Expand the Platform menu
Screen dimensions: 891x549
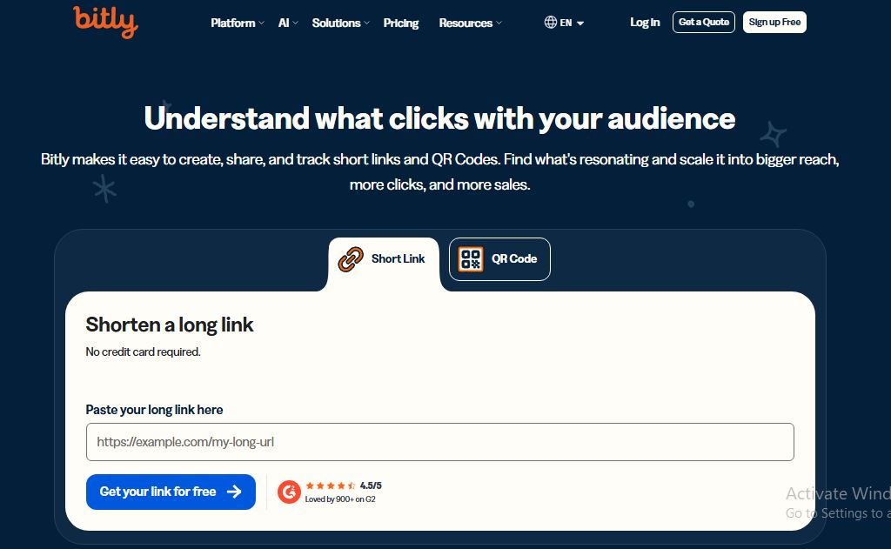click(238, 23)
